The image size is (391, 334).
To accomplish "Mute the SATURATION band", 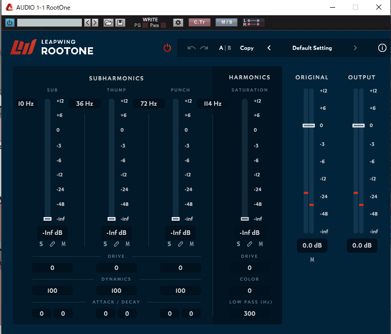I will pyautogui.click(x=261, y=244).
